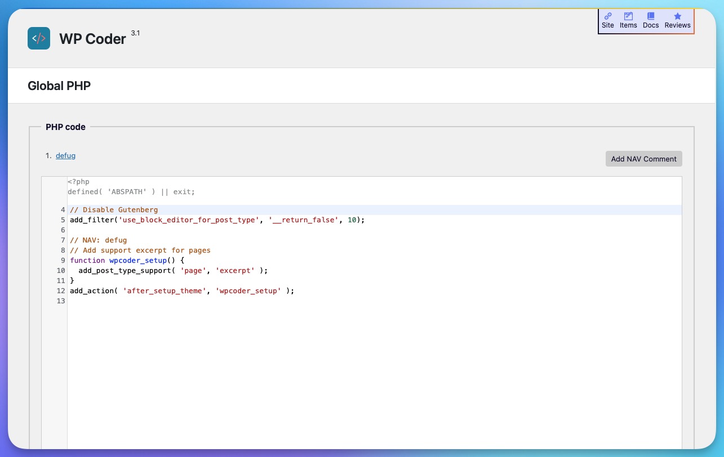Click line number 9 in gutter
The image size is (724, 457).
click(x=63, y=261)
